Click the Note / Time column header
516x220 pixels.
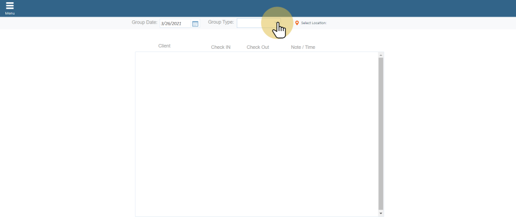pos(303,47)
